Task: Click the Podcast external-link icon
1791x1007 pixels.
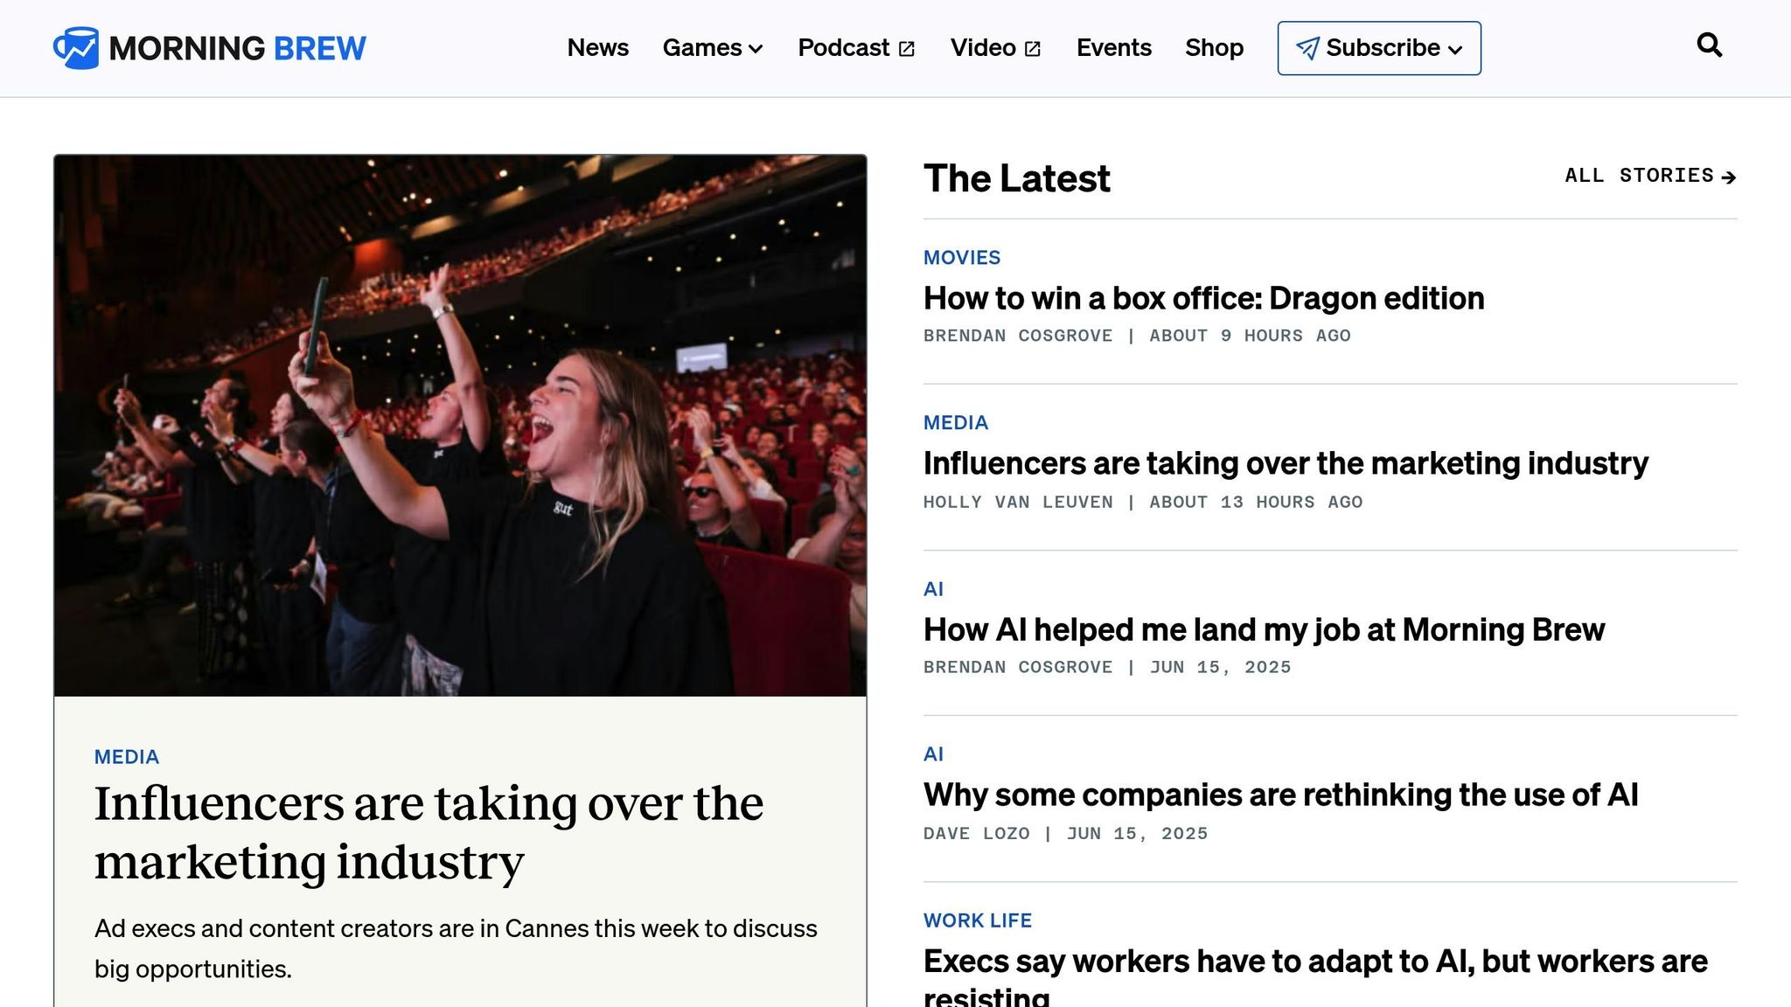Action: [x=907, y=49]
